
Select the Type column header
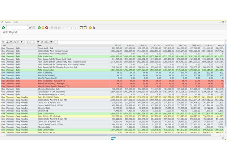pos(19,45)
